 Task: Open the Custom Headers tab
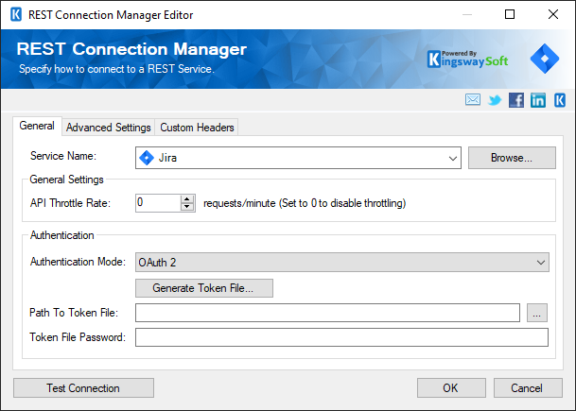tap(197, 128)
